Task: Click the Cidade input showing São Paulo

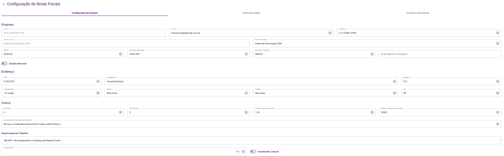Action: coord(322,93)
